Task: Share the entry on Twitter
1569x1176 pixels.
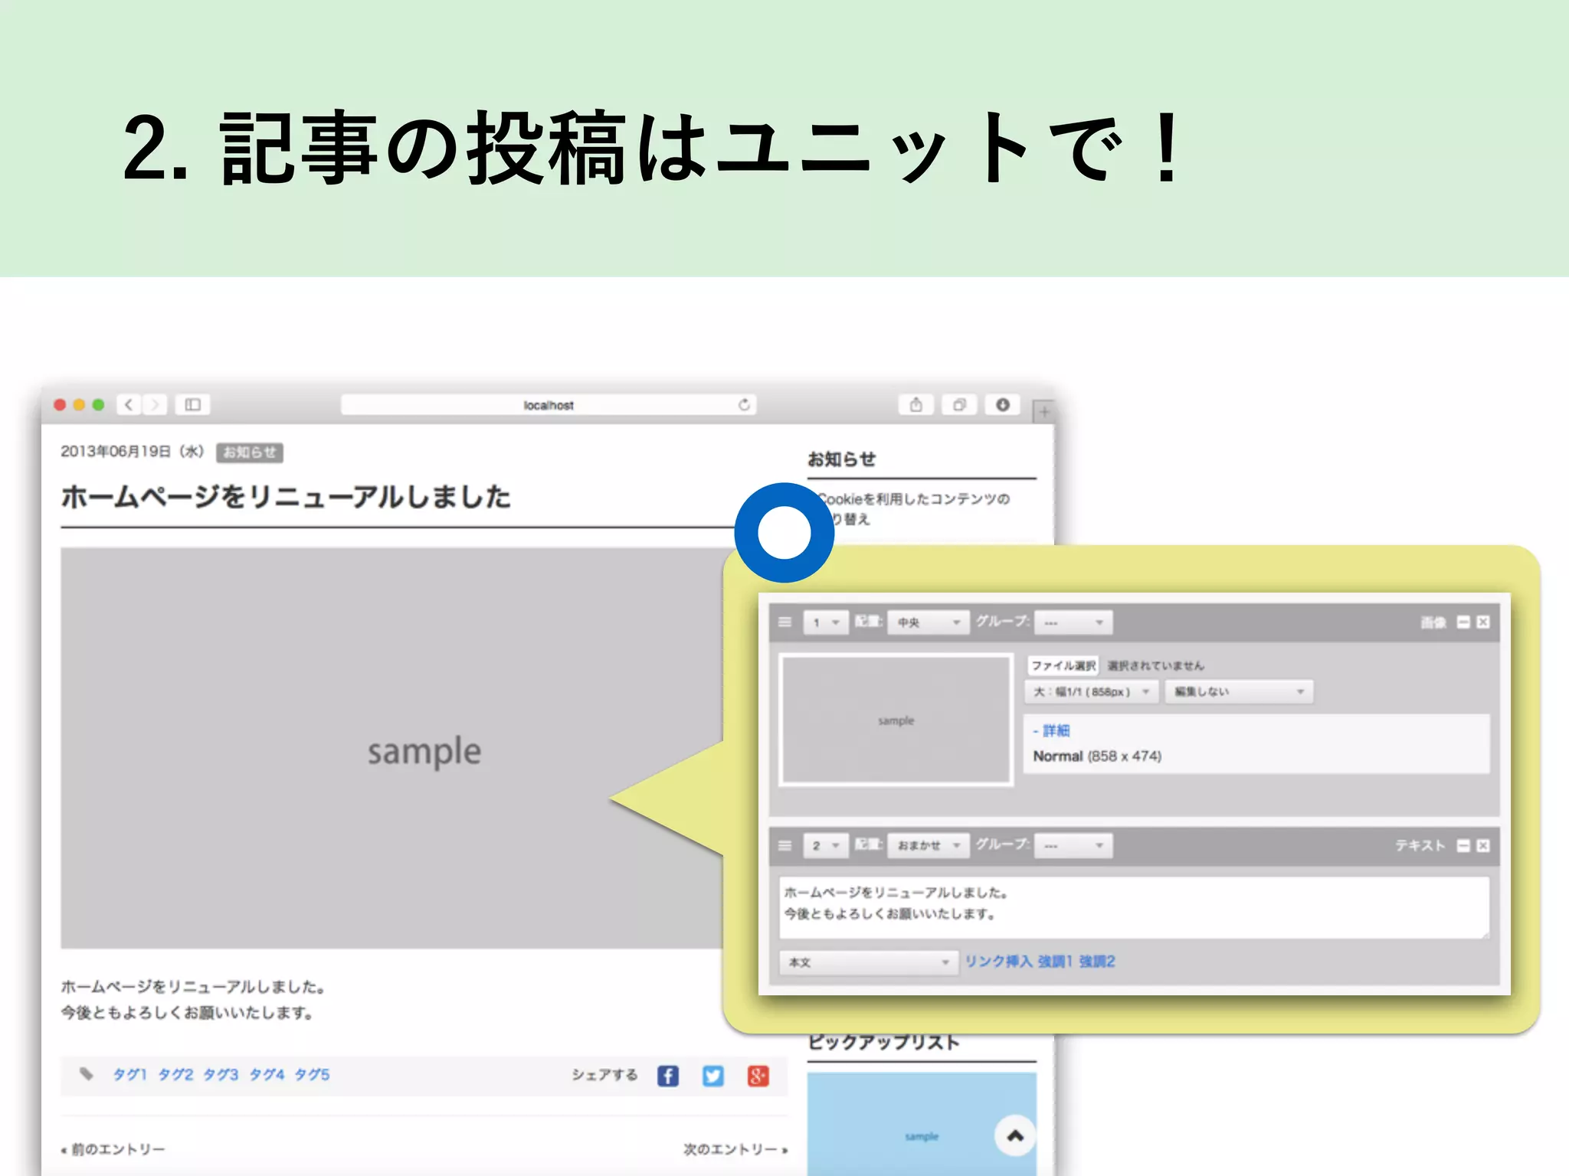Action: coord(713,1076)
